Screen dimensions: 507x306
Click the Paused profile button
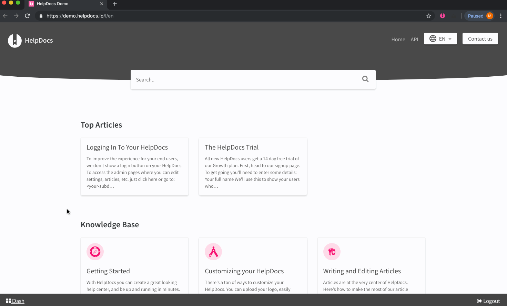(480, 16)
